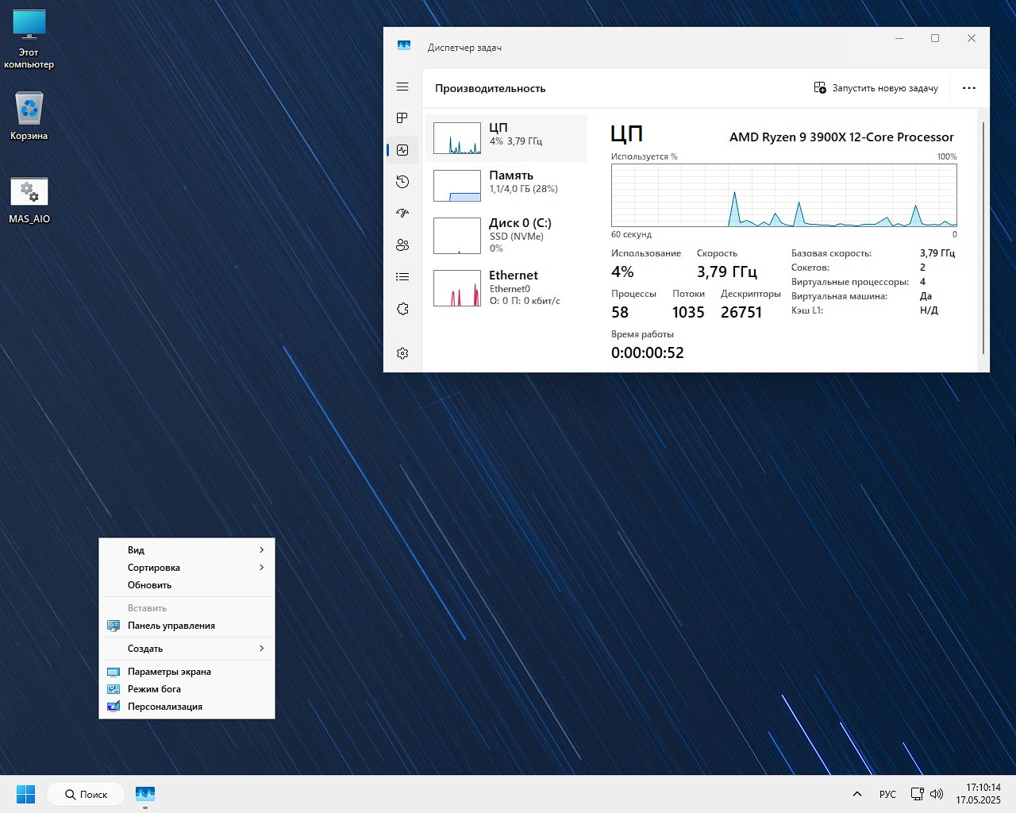
Task: Click the Базовая скорость label
Action: 831,253
